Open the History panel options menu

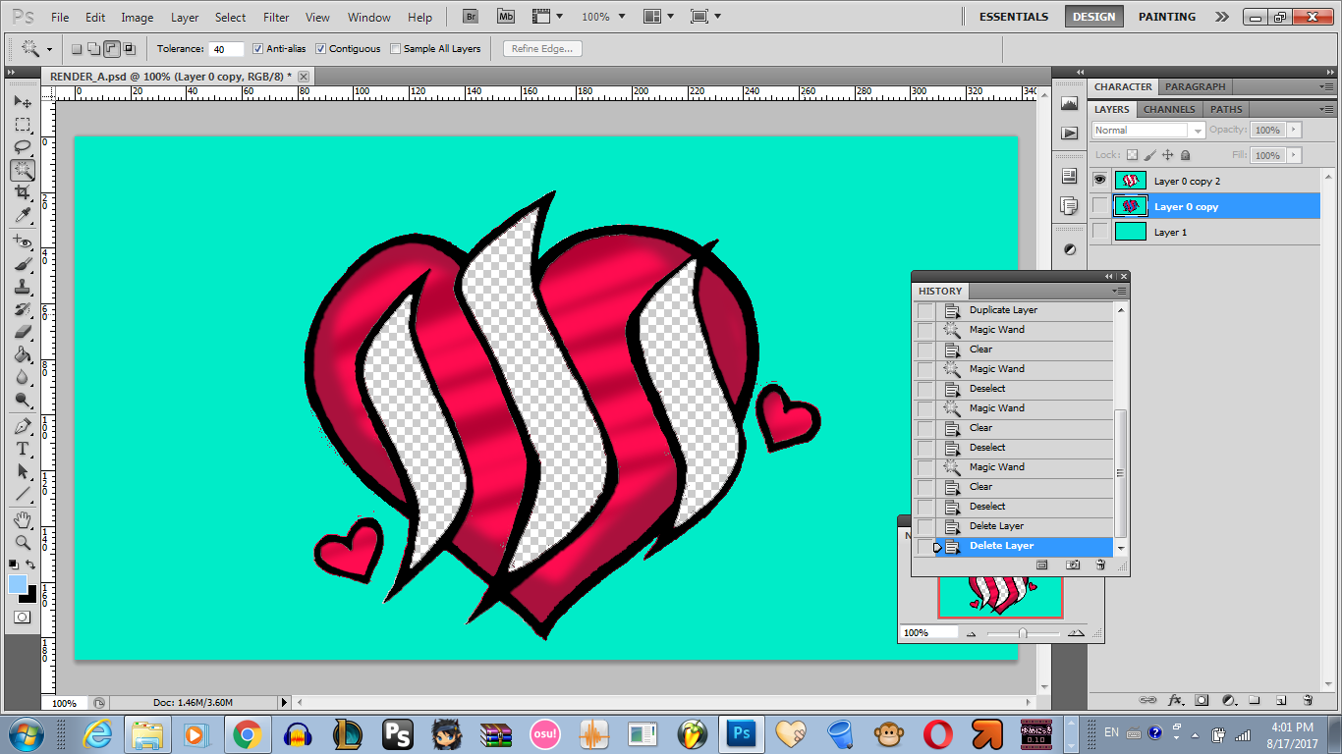pos(1120,291)
